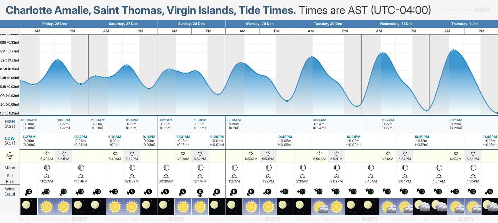498x223 pixels.
Task: Select the Thursday, 1 Jan day header
Action: [x=464, y=24]
